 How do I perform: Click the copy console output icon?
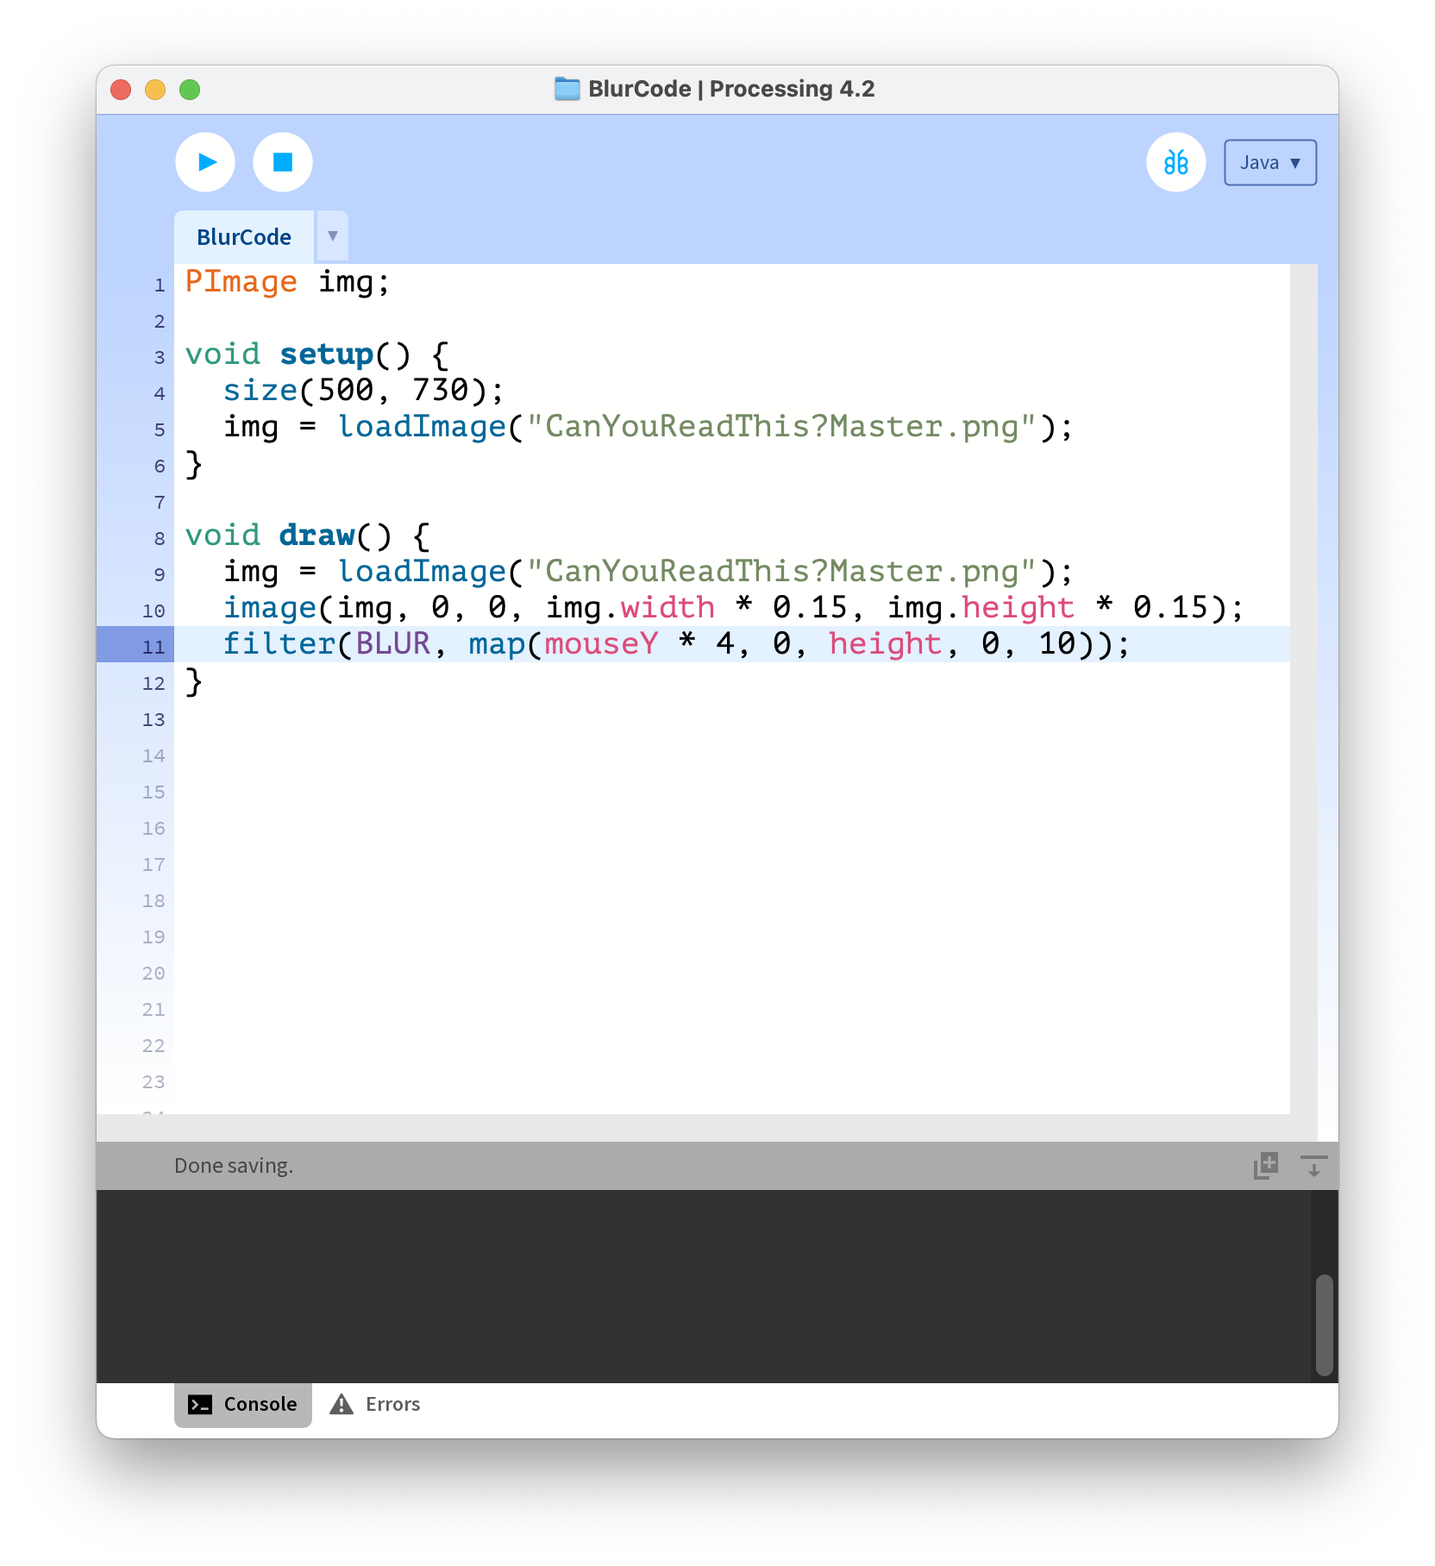(x=1265, y=1166)
